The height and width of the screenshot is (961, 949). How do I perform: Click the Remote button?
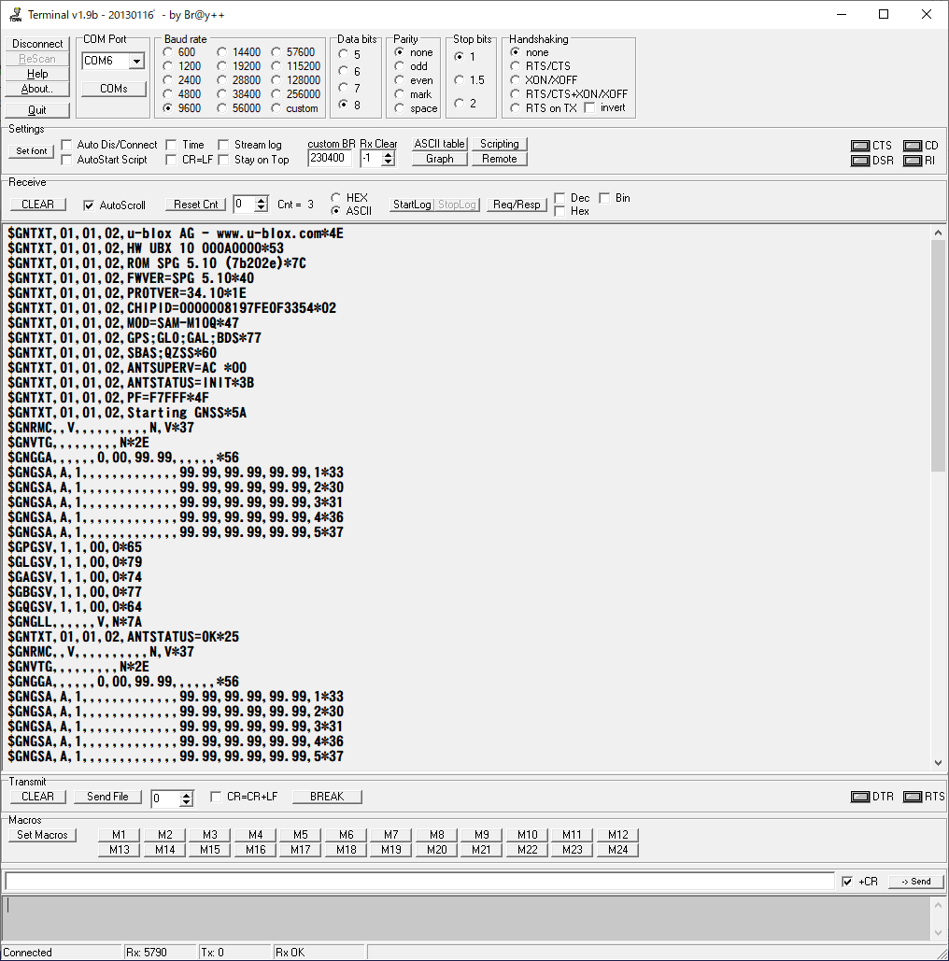click(x=500, y=159)
